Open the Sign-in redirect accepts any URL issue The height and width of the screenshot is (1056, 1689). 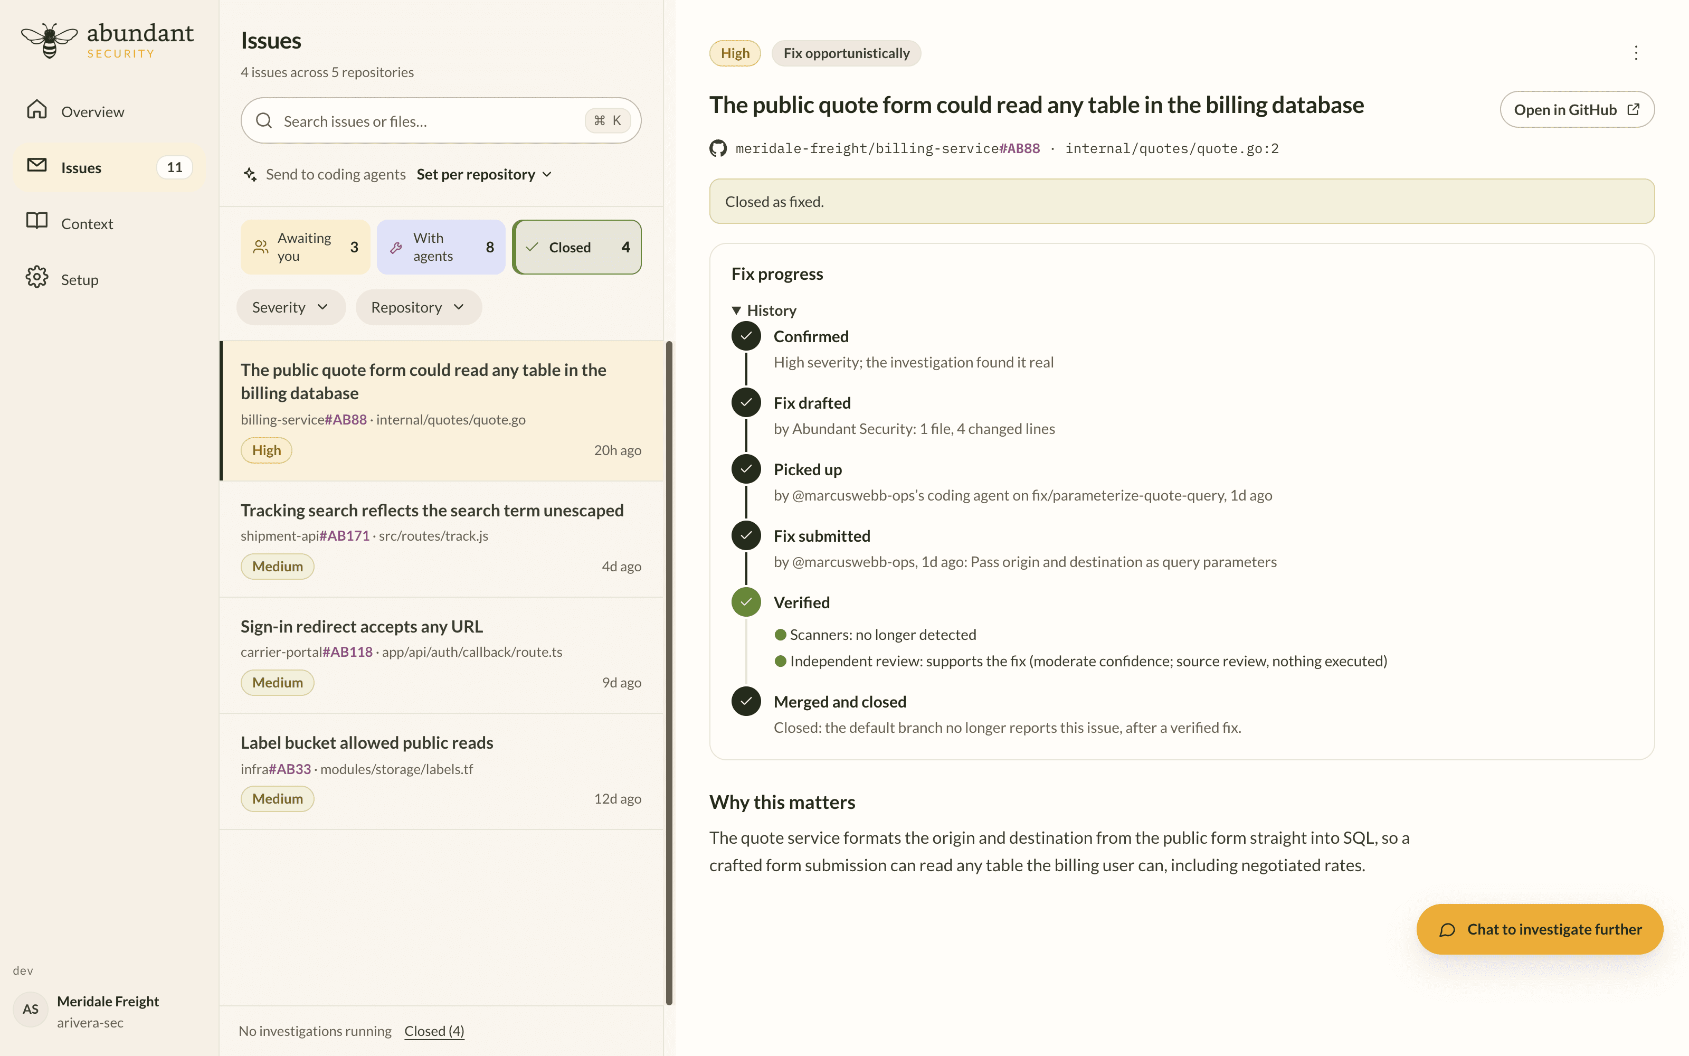(441, 655)
